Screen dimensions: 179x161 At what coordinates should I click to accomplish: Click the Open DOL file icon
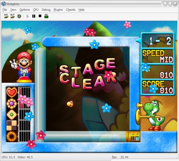point(6,16)
